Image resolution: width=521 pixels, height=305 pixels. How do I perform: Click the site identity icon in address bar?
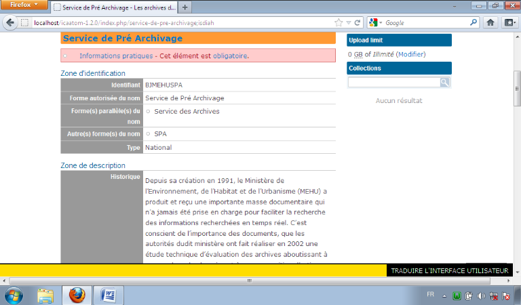click(x=25, y=23)
